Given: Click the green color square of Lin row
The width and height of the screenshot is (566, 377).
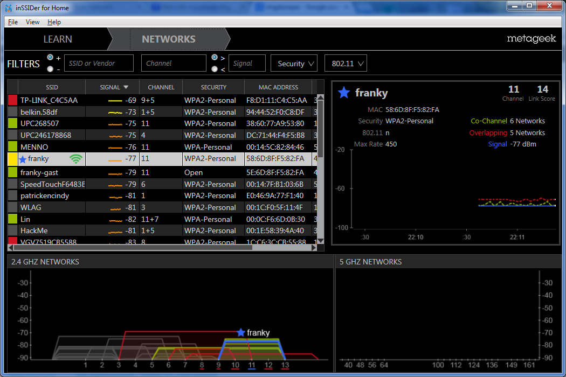Looking at the screenshot, I should click(x=12, y=219).
